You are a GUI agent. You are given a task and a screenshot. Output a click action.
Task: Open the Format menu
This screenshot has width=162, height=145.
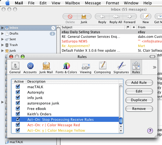[x=112, y=3]
